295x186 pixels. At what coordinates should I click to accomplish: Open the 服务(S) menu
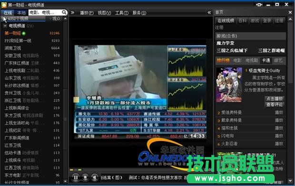pyautogui.click(x=139, y=13)
